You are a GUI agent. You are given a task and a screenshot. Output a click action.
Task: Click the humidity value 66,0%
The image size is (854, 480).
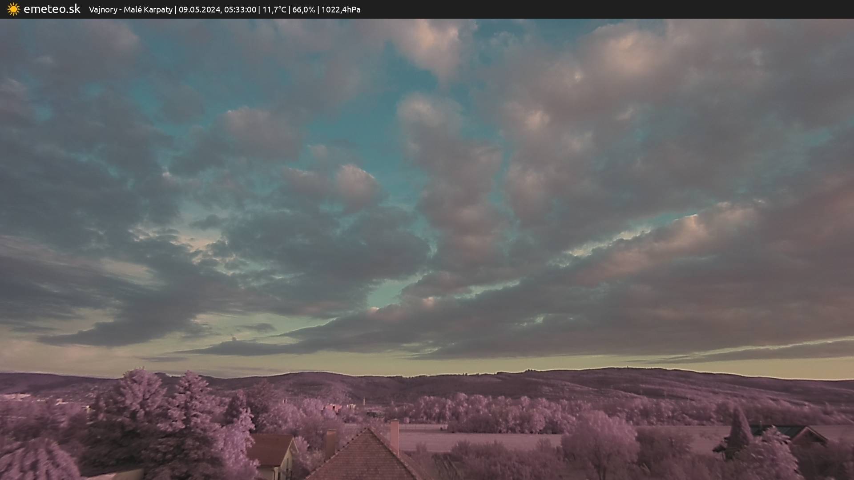click(303, 10)
